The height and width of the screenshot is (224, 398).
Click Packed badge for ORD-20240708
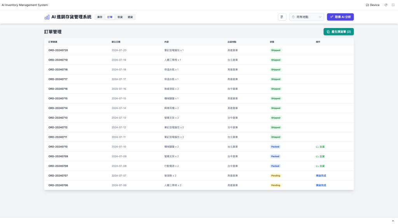pos(275,166)
